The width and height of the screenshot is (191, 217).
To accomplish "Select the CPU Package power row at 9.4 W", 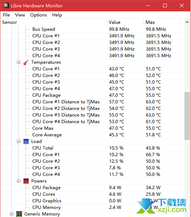I will [93, 188].
